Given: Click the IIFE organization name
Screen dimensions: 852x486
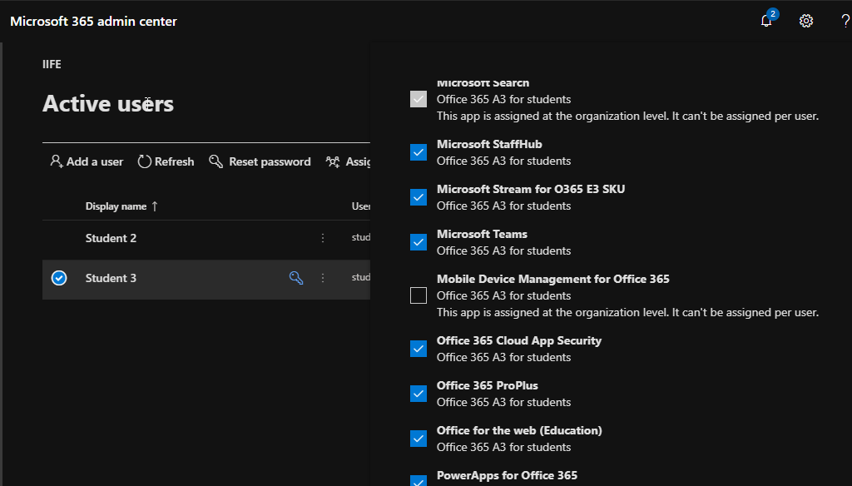Looking at the screenshot, I should [x=52, y=64].
